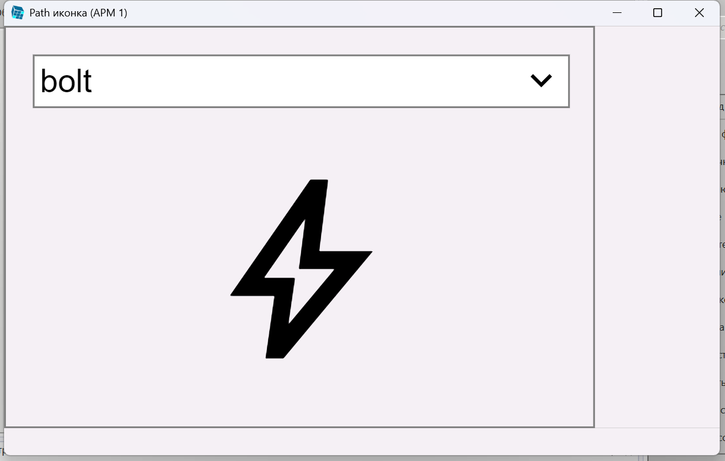Click the empty area right of the bordered panel
This screenshot has width=725, height=461.
(657, 227)
